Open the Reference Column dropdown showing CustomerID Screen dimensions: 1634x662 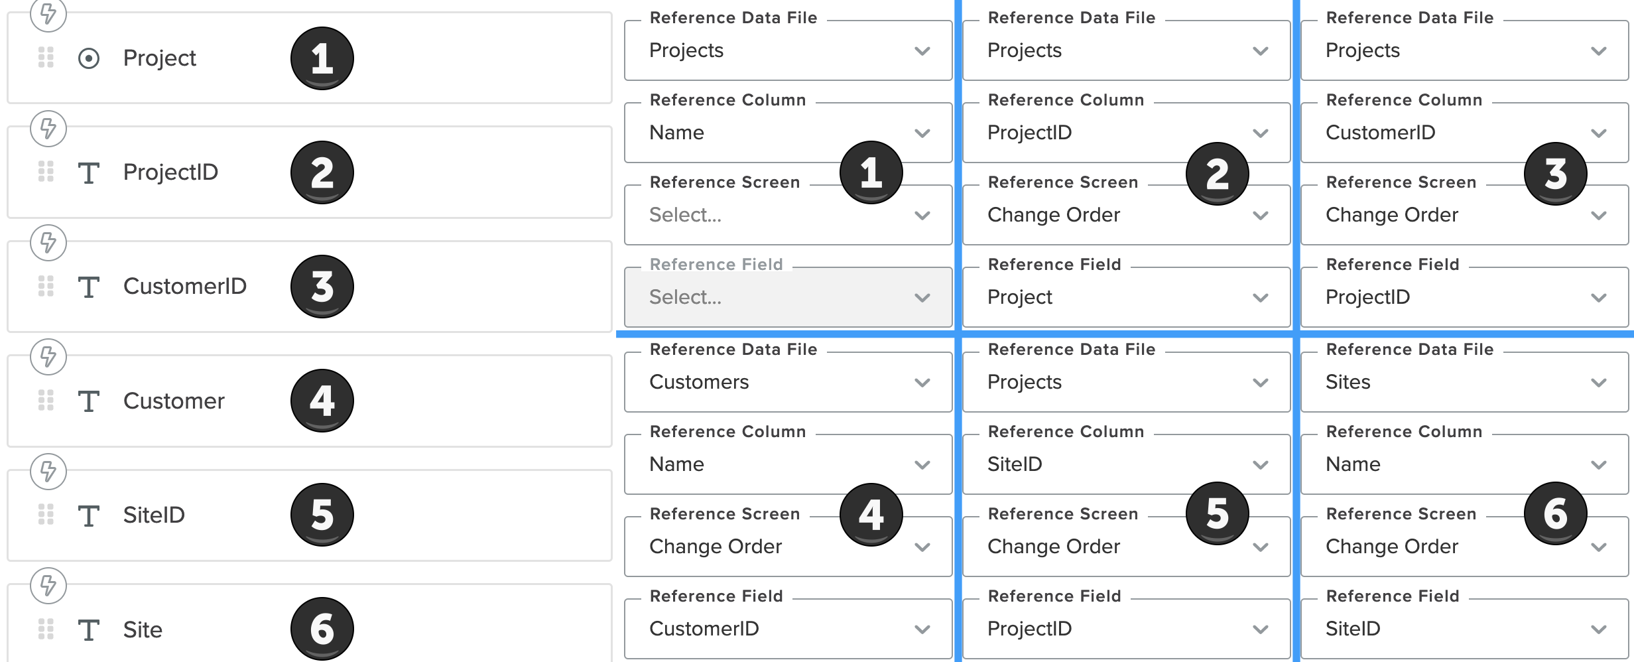point(1464,133)
